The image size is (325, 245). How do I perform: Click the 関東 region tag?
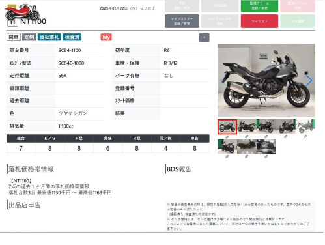pos(14,37)
